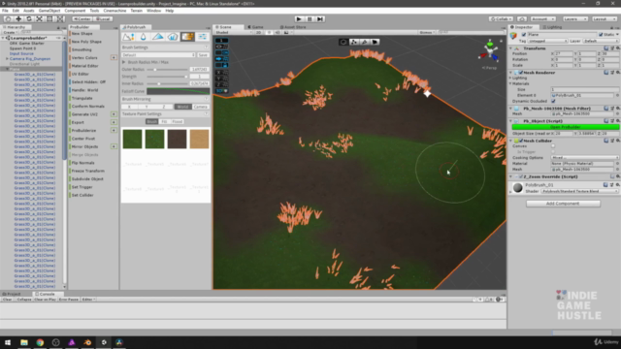Choose Polybrush texture paint mode icon

[187, 37]
